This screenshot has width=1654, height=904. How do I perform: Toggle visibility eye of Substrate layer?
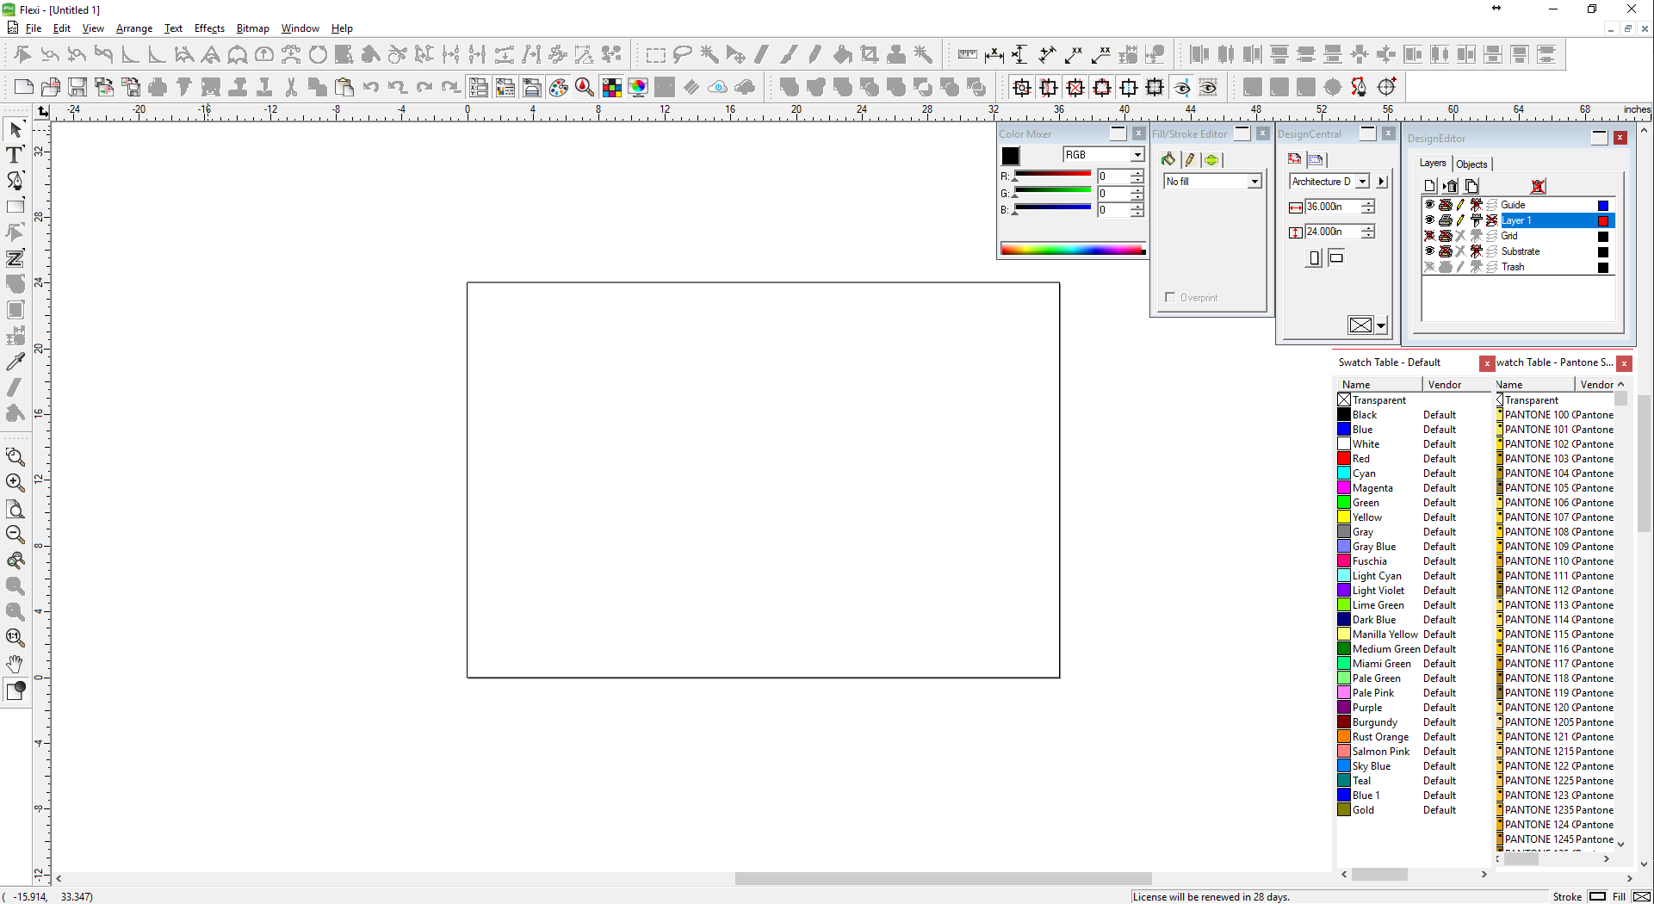click(x=1429, y=251)
